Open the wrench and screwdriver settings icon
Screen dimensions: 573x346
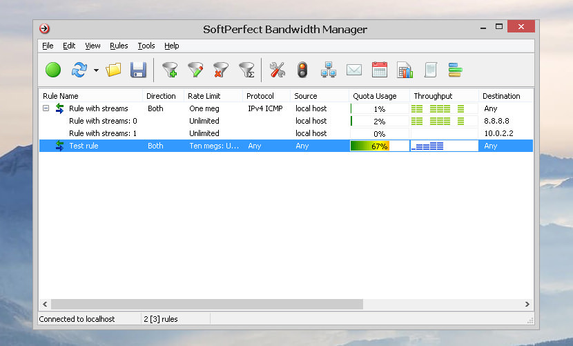coord(278,70)
